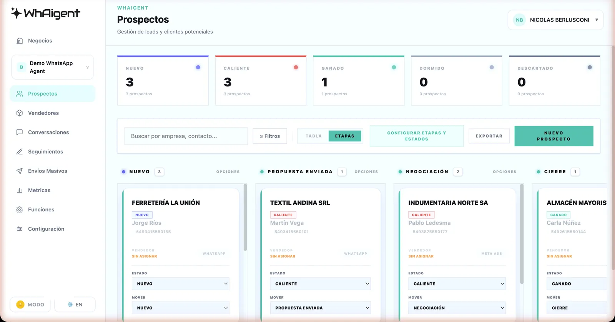Click the Negocios home icon
The image size is (615, 322).
point(20,41)
